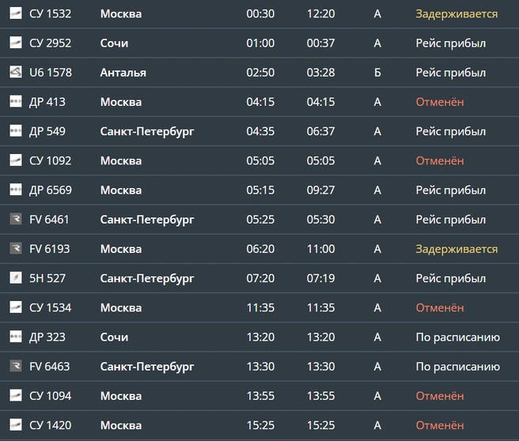Click Задерживается status for flight СУ 1532

pos(456,14)
